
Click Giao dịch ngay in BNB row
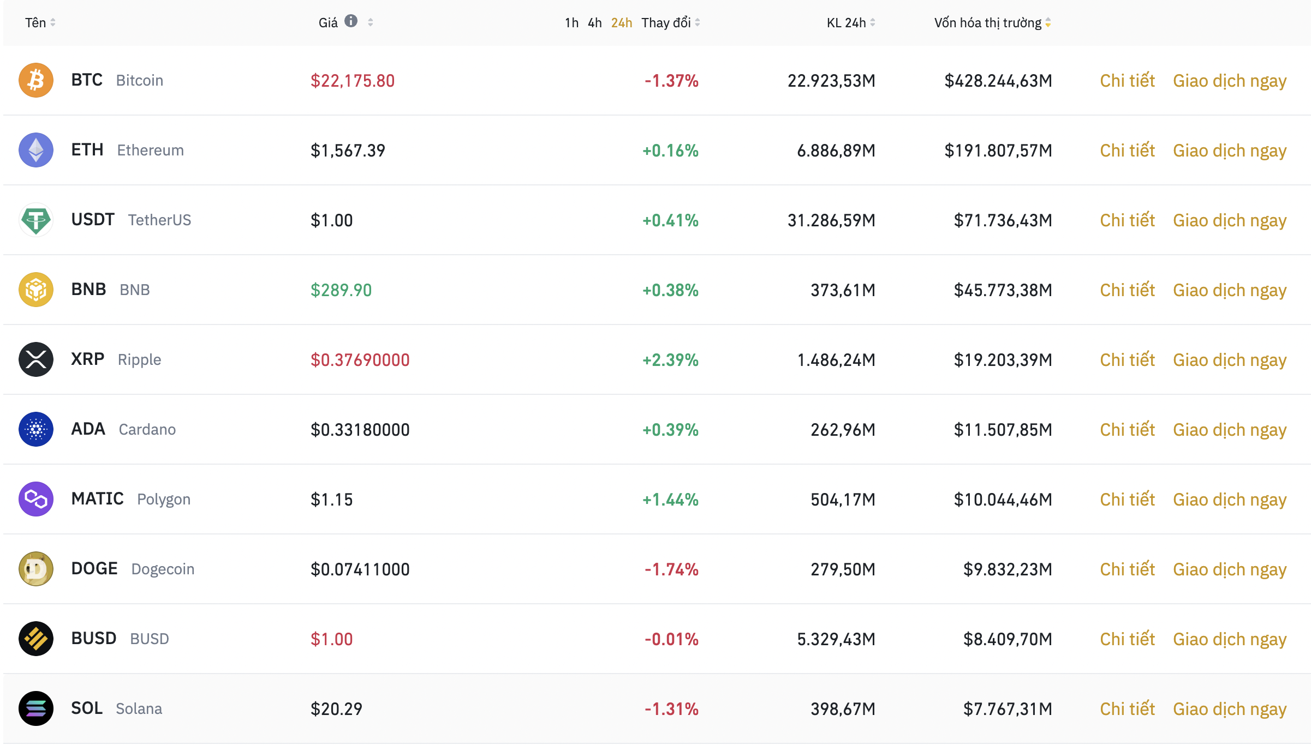[x=1230, y=290]
